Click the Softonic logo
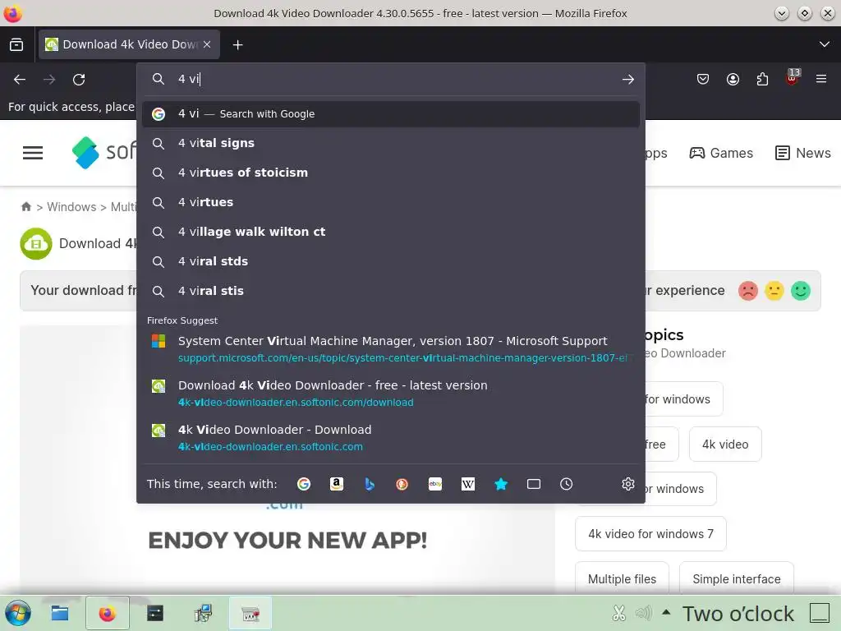Viewport: 841px width, 631px height. pos(104,152)
